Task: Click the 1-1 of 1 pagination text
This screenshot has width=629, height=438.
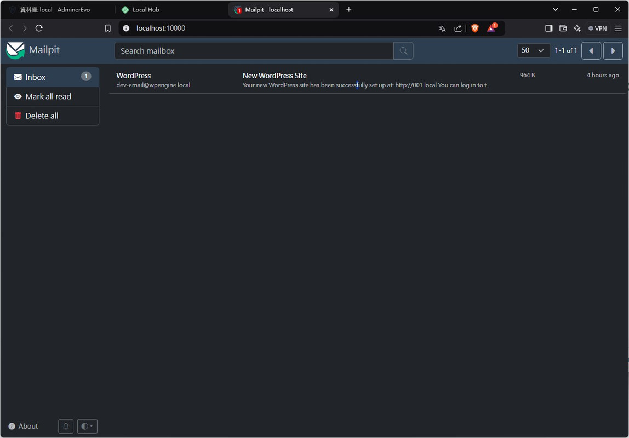Action: tap(565, 50)
